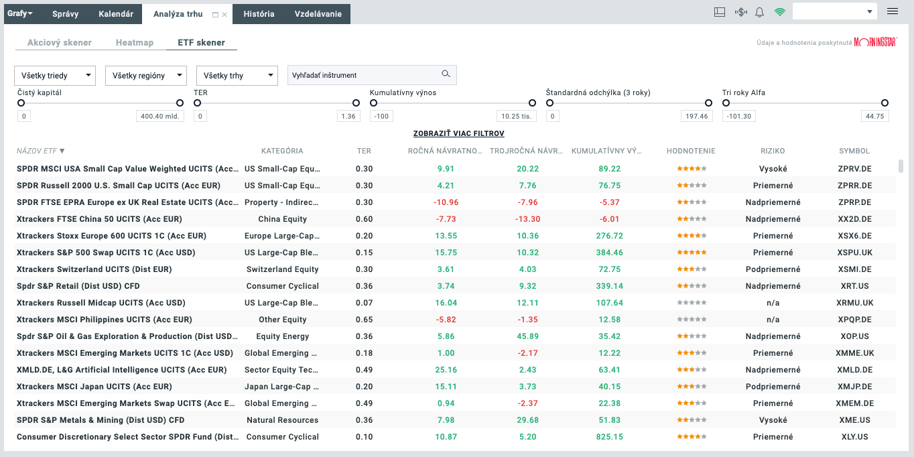Expand the Grafy menu
914x457 pixels.
point(20,13)
